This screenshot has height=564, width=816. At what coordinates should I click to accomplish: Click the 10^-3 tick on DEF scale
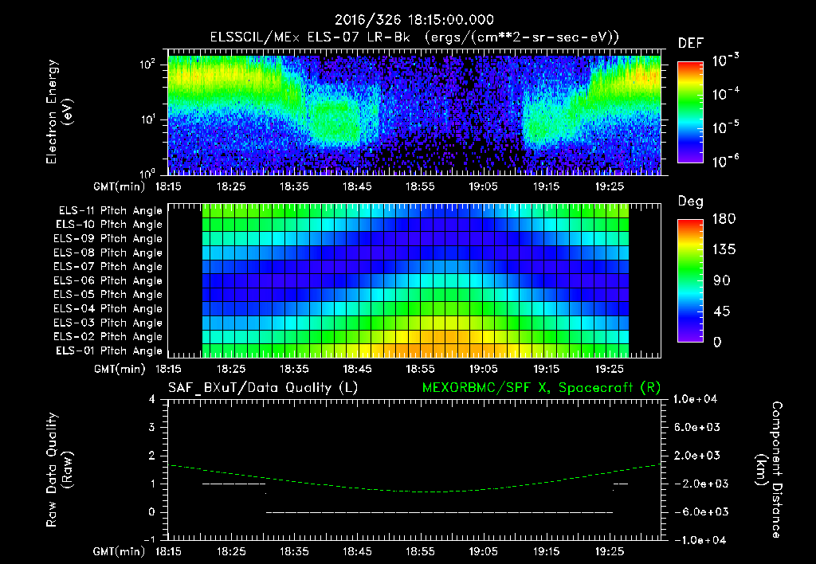(725, 61)
